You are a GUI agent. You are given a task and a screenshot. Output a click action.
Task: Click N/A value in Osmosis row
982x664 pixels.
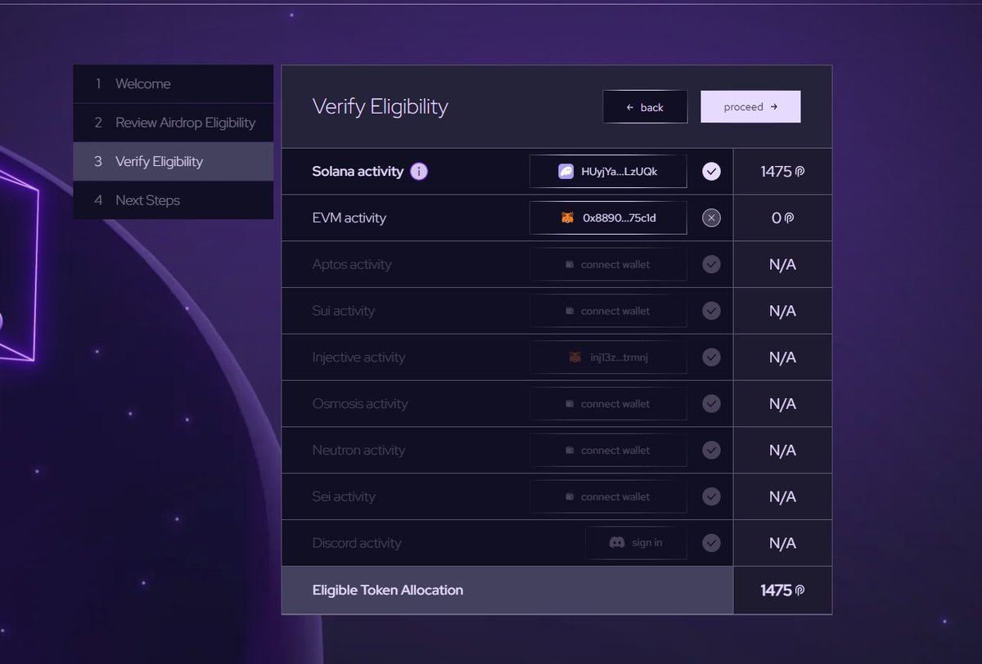tap(782, 404)
